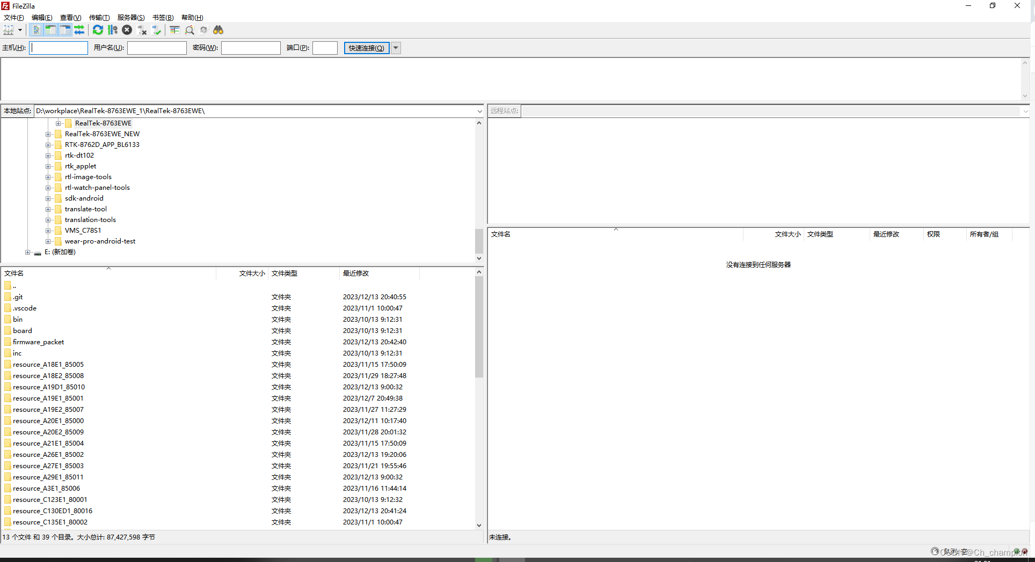1035x562 pixels.
Task: Sort local files by 文件类型 column
Action: [x=303, y=273]
